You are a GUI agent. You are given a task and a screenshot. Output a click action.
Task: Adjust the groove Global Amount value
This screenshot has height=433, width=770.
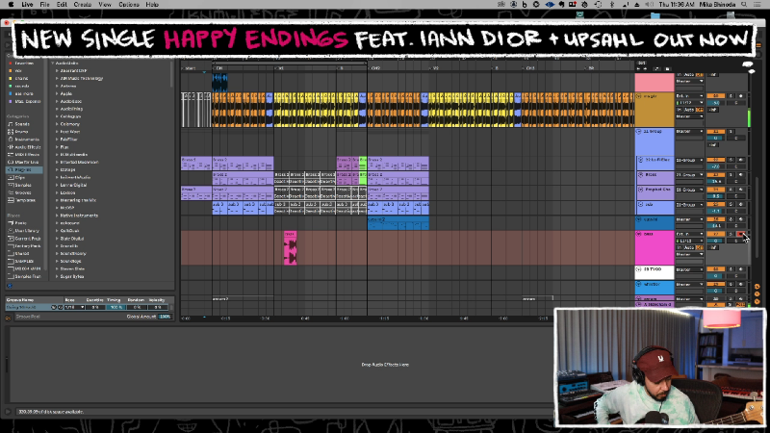click(x=165, y=317)
